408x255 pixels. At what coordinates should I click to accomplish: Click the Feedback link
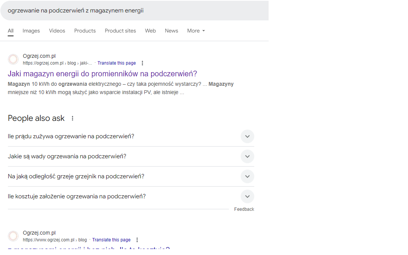pyautogui.click(x=244, y=209)
